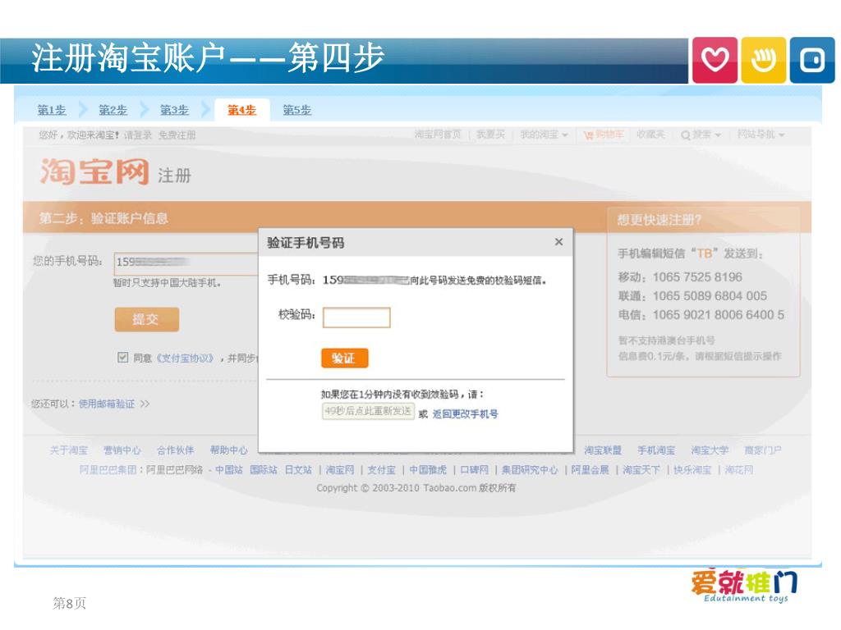Click the 联通: 1065 5089 6804 005 number
This screenshot has width=841, height=630.
pyautogui.click(x=692, y=295)
